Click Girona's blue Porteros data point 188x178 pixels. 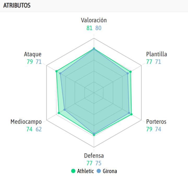click(129, 113)
